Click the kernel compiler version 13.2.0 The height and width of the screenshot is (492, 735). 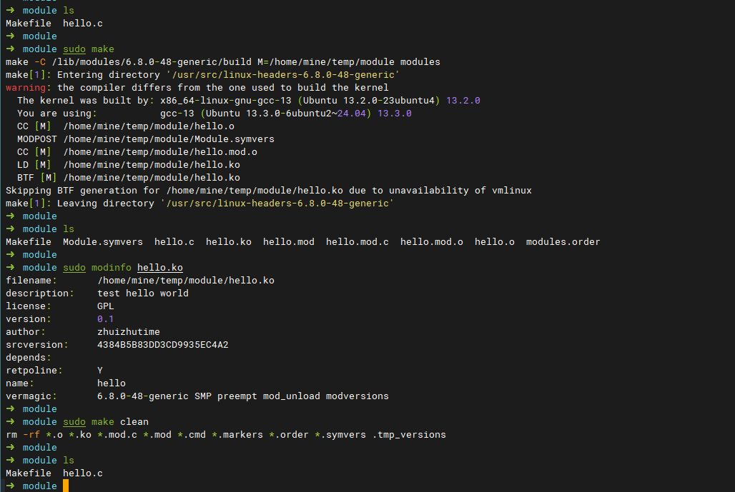pyautogui.click(x=463, y=101)
